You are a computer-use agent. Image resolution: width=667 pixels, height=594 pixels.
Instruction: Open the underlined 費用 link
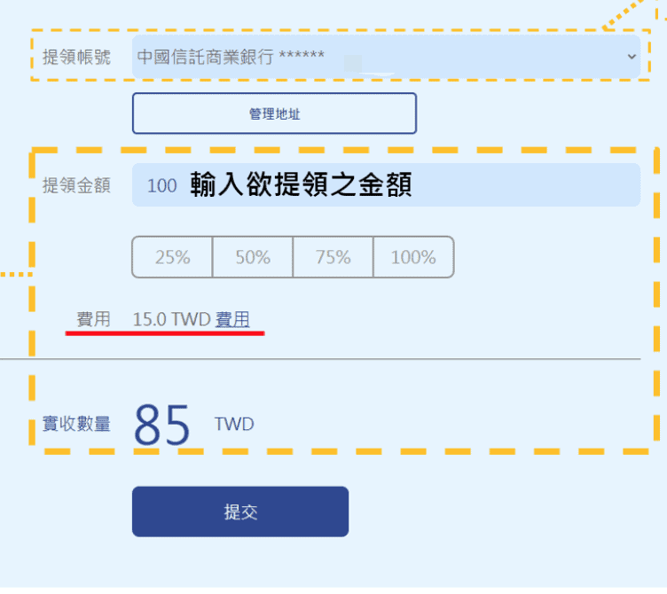(x=232, y=320)
